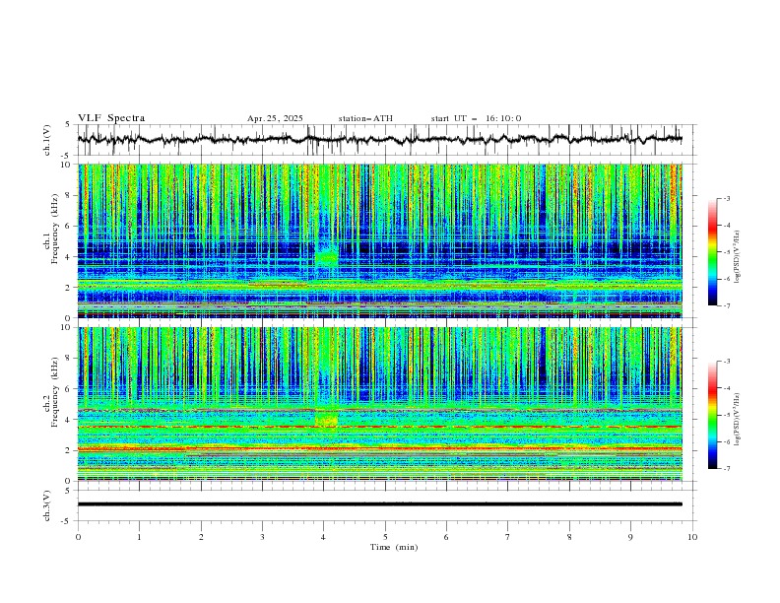
Task: Click the "station=ATH" header label
Action: click(365, 118)
